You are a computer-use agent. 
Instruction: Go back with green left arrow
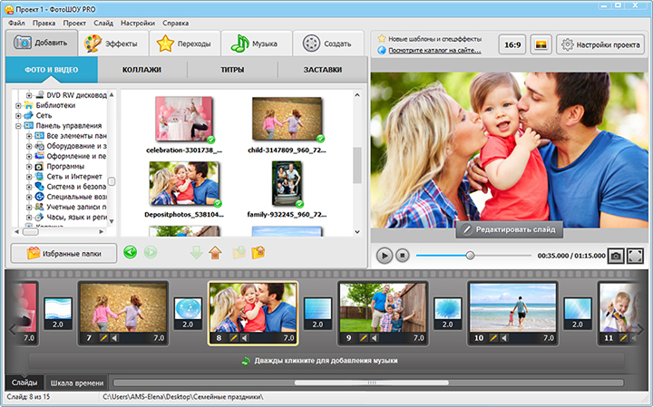pos(131,252)
